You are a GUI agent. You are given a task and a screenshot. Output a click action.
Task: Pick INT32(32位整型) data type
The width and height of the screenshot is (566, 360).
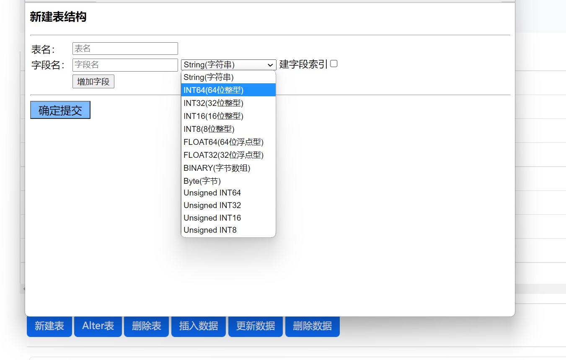point(228,103)
